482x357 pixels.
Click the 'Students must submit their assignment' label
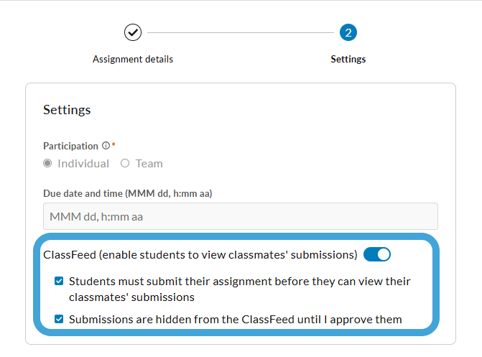(239, 289)
